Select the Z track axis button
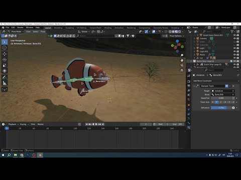The image size is (241, 180). point(220,102)
